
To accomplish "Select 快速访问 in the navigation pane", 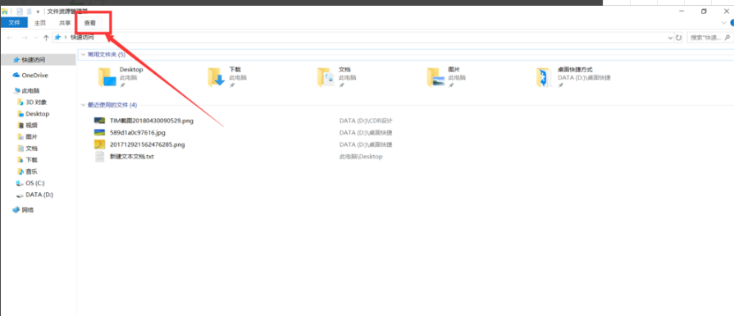I will (38, 60).
